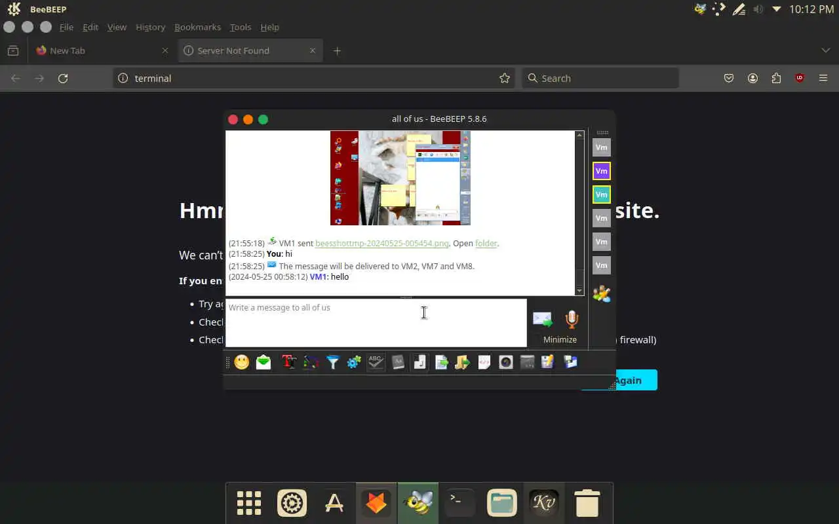Click the send file icon with green arrow
Image resolution: width=839 pixels, height=524 pixels.
pos(442,362)
